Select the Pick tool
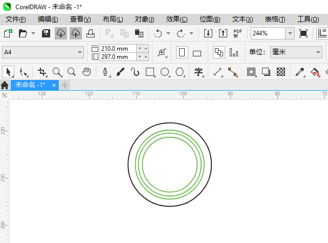The height and width of the screenshot is (243, 328). click(x=8, y=72)
